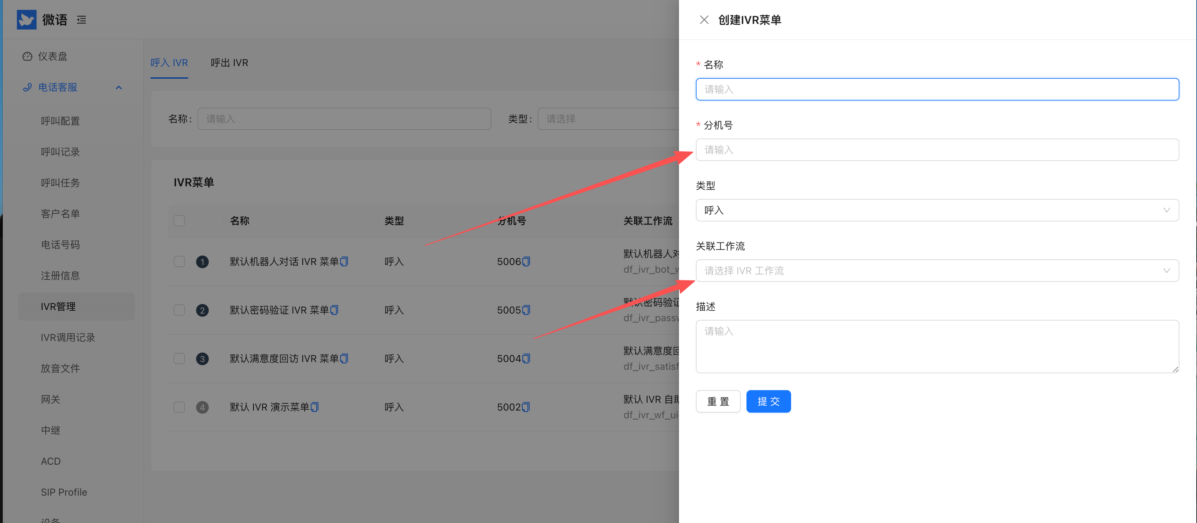Select IVR管理 in the sidebar

pyautogui.click(x=77, y=306)
